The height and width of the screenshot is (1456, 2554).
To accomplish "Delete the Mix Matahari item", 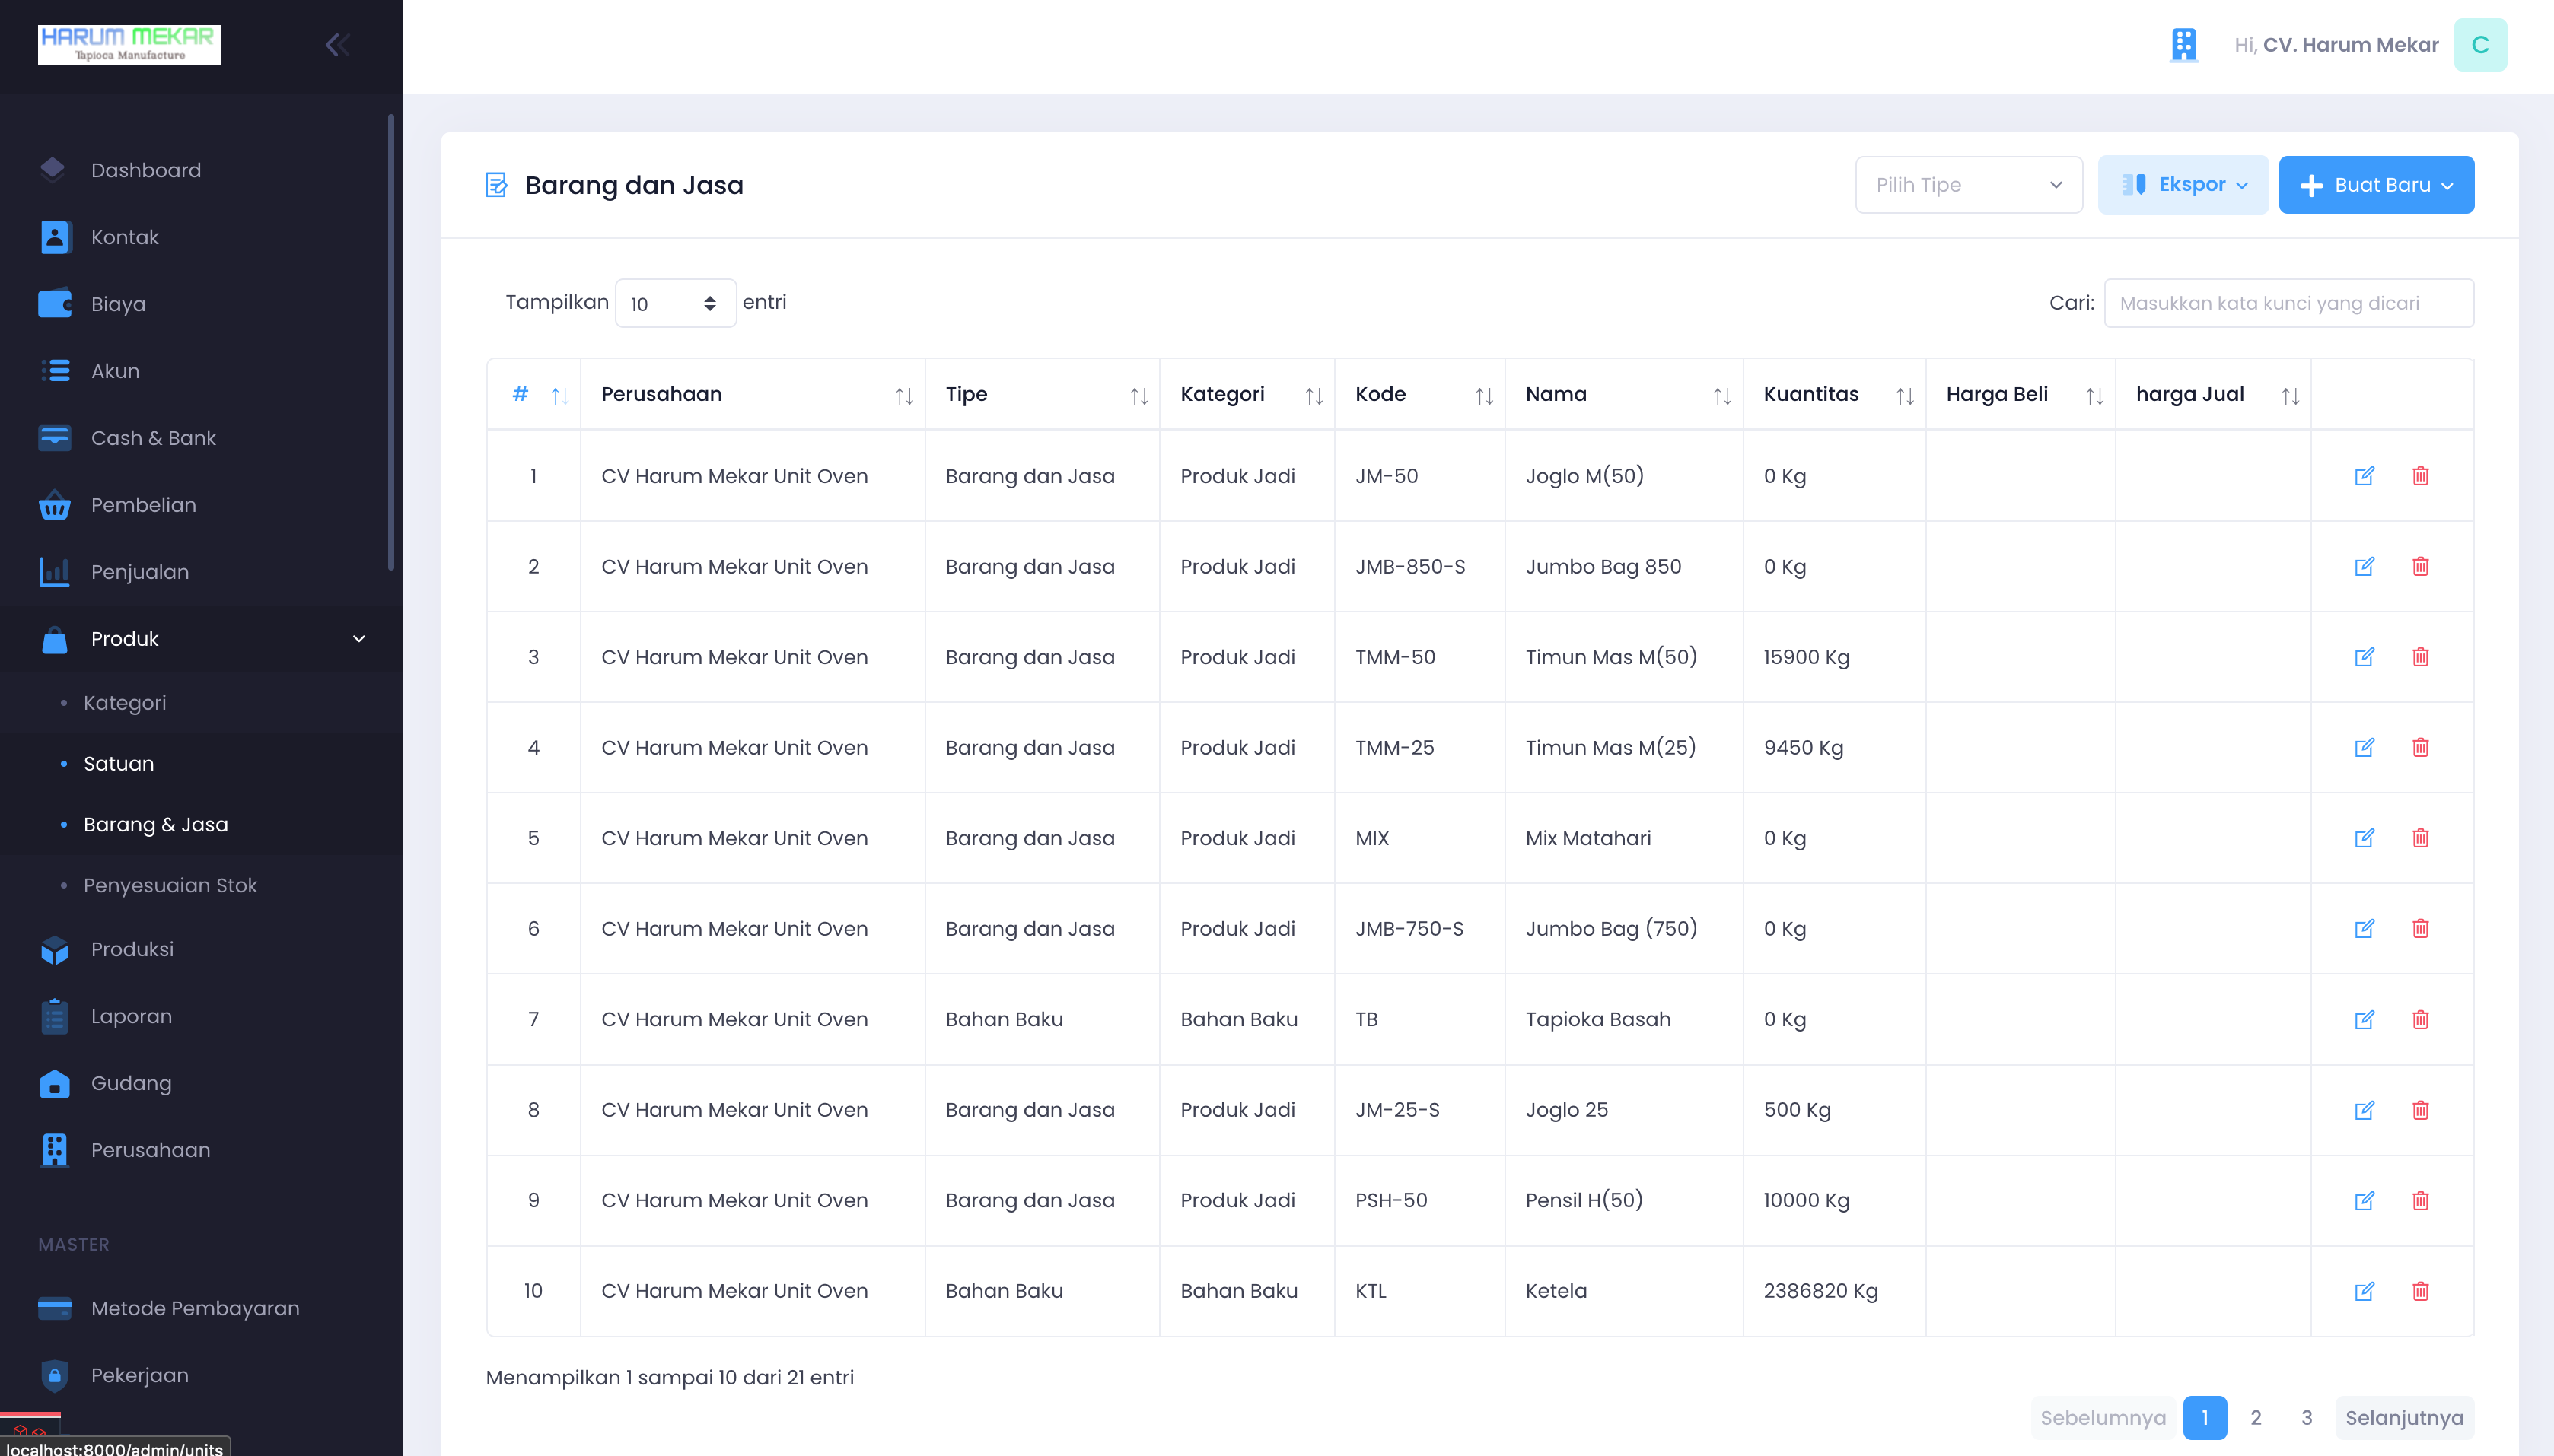I will [2420, 838].
